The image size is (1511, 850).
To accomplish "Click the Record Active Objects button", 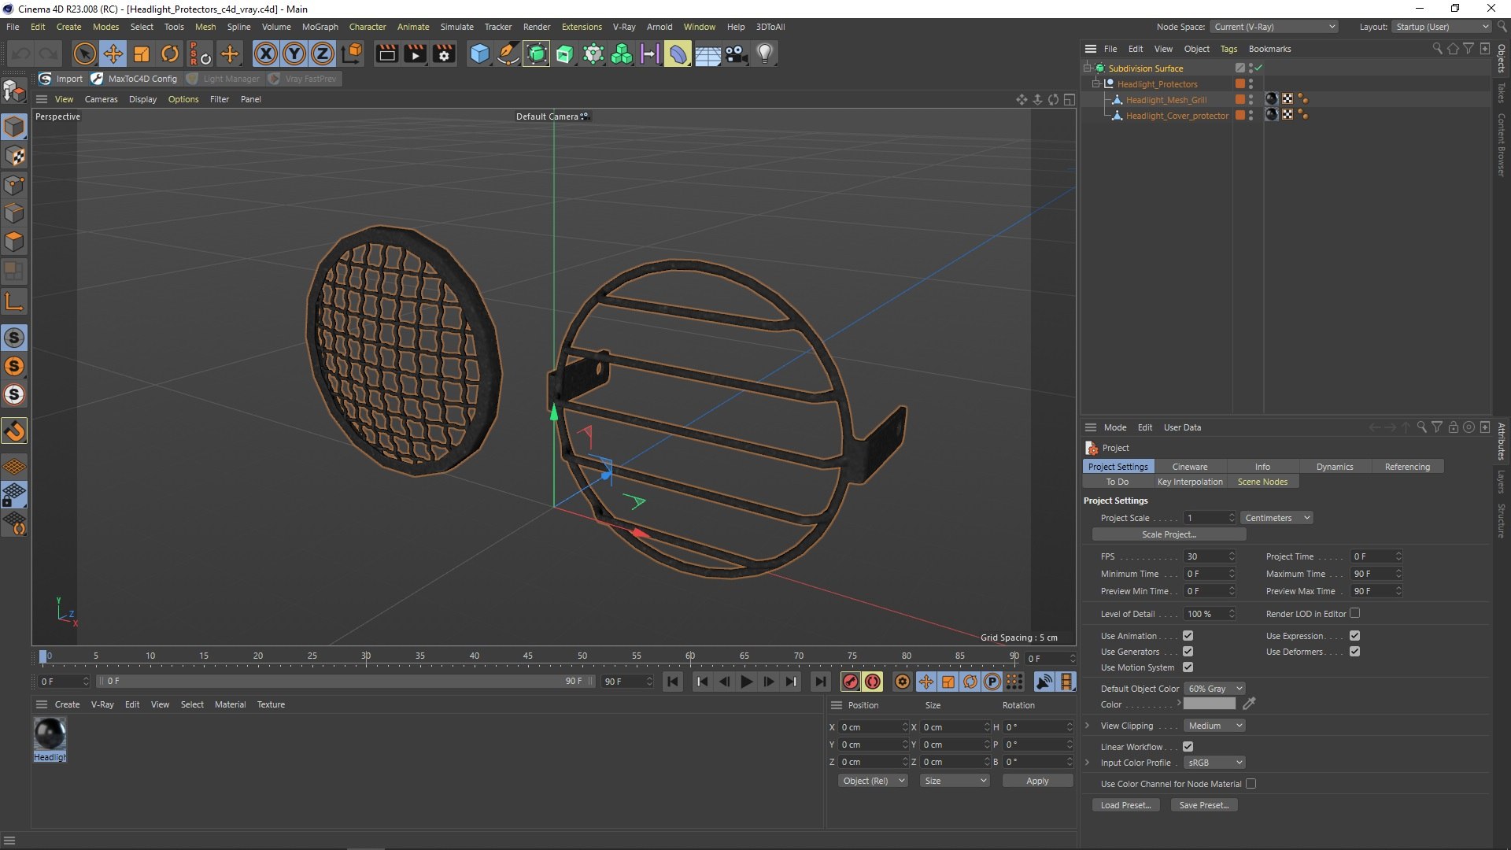I will click(850, 682).
